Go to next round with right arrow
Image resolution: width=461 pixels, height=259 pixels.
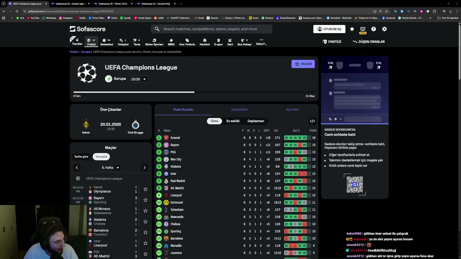click(x=144, y=168)
